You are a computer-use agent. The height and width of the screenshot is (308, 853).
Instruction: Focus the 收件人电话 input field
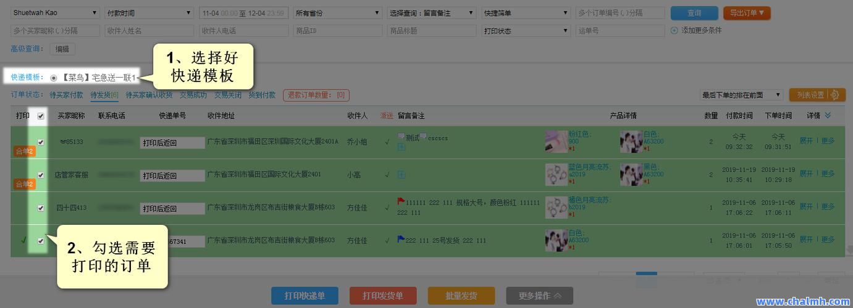(243, 31)
